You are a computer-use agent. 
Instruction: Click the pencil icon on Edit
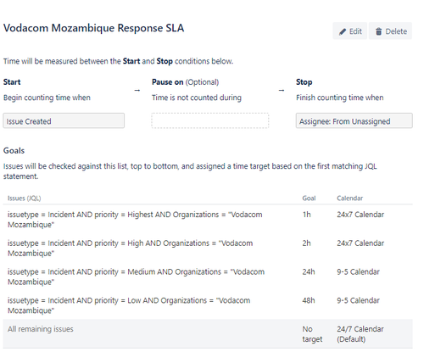(x=343, y=31)
